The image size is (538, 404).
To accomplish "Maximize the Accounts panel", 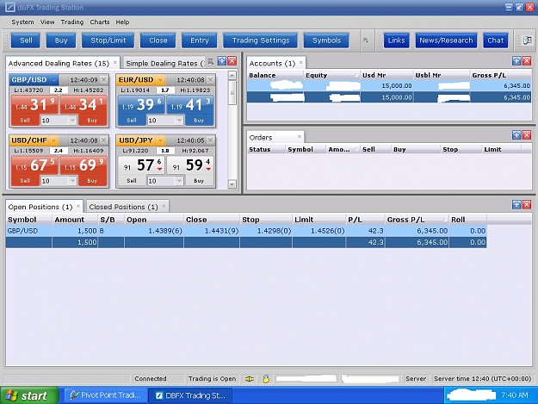I will (516, 61).
